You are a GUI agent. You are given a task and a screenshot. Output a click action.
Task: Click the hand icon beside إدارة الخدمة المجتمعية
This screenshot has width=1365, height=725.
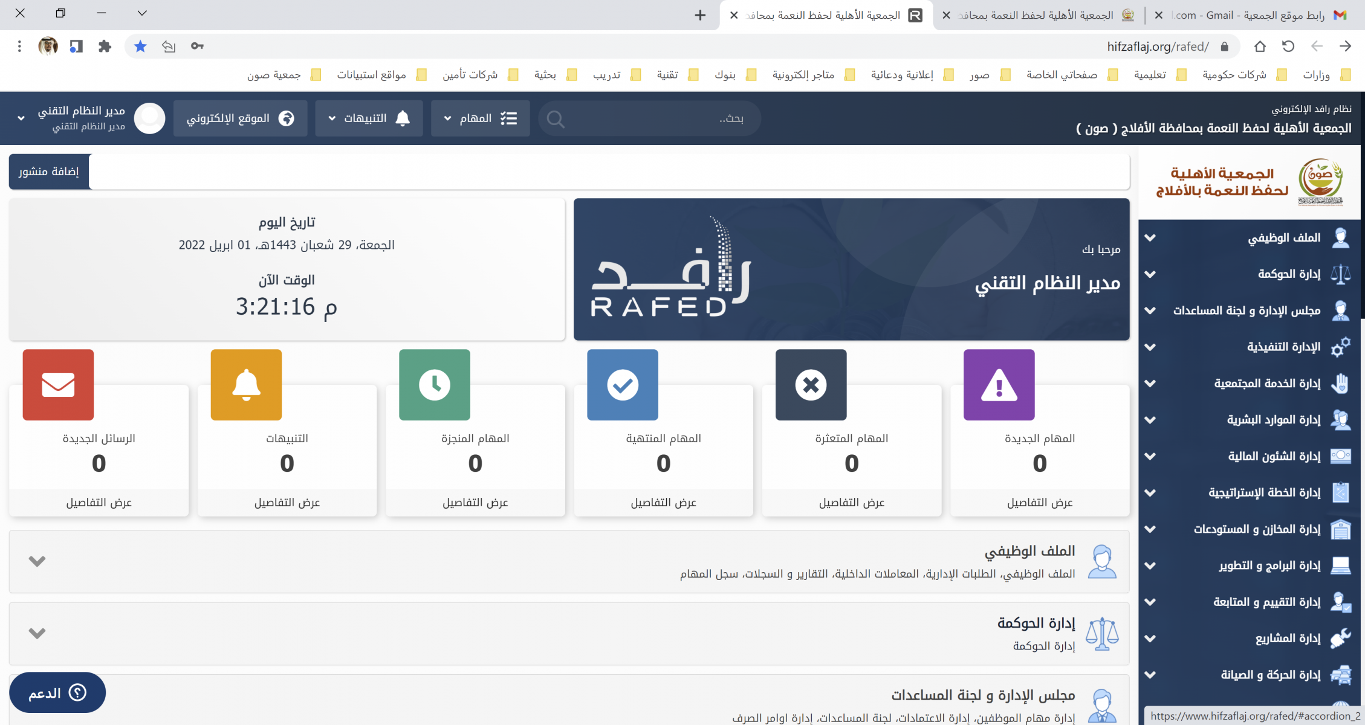tap(1340, 383)
